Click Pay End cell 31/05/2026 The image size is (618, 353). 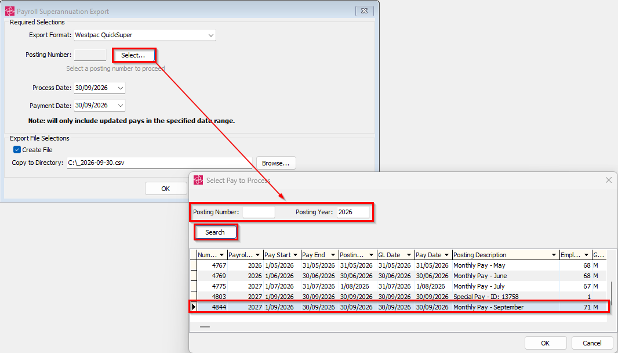(x=318, y=265)
